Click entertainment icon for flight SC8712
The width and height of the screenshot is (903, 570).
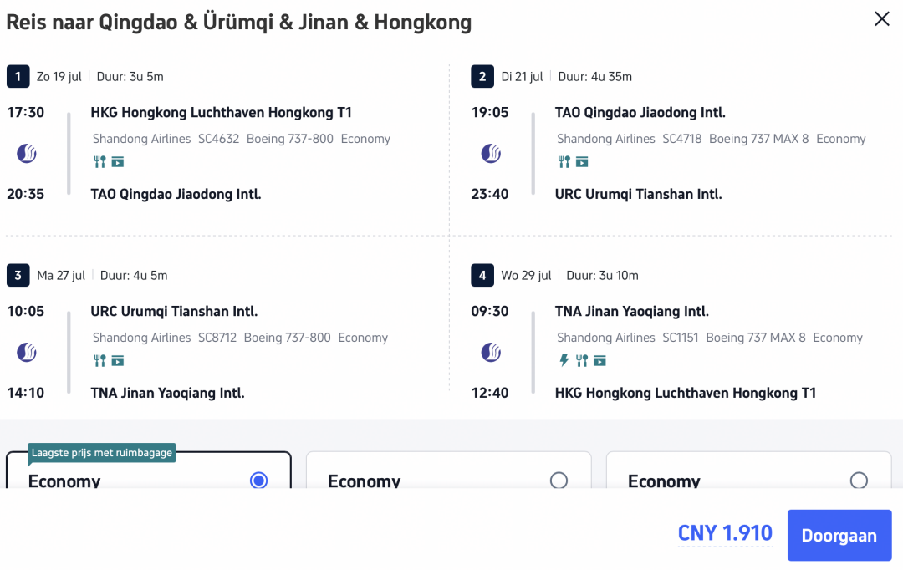[x=118, y=360]
